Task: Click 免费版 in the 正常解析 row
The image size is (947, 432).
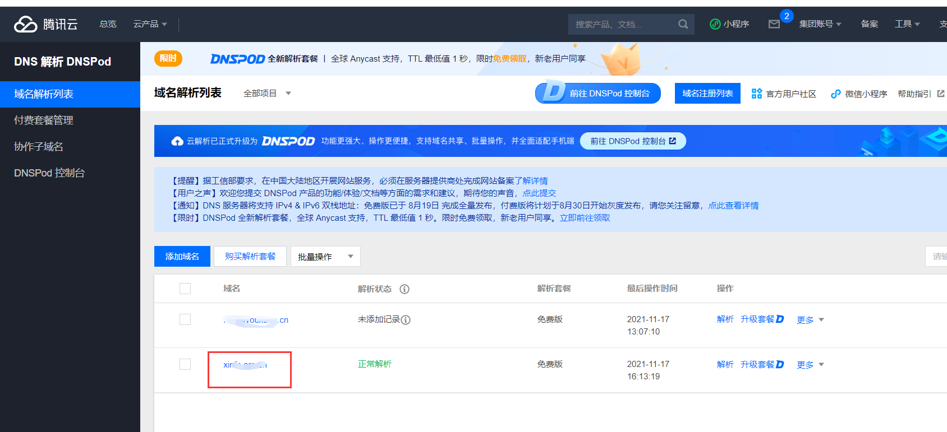Action: 550,364
